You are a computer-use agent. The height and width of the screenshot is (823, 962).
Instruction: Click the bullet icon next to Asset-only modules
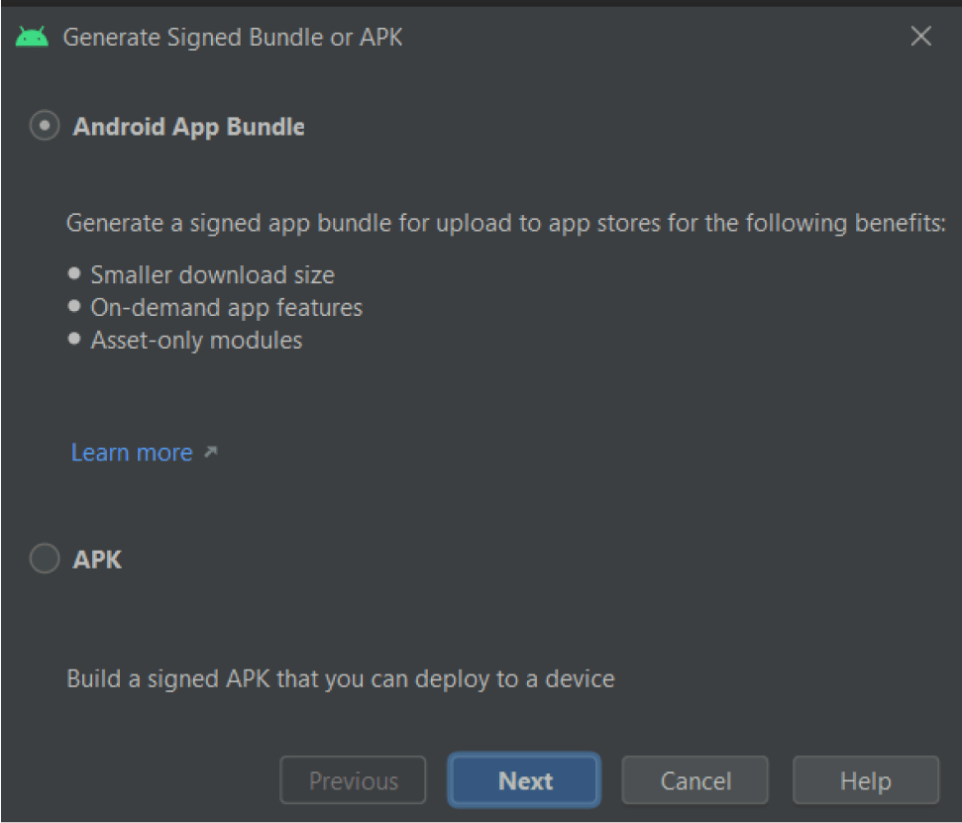coord(74,339)
